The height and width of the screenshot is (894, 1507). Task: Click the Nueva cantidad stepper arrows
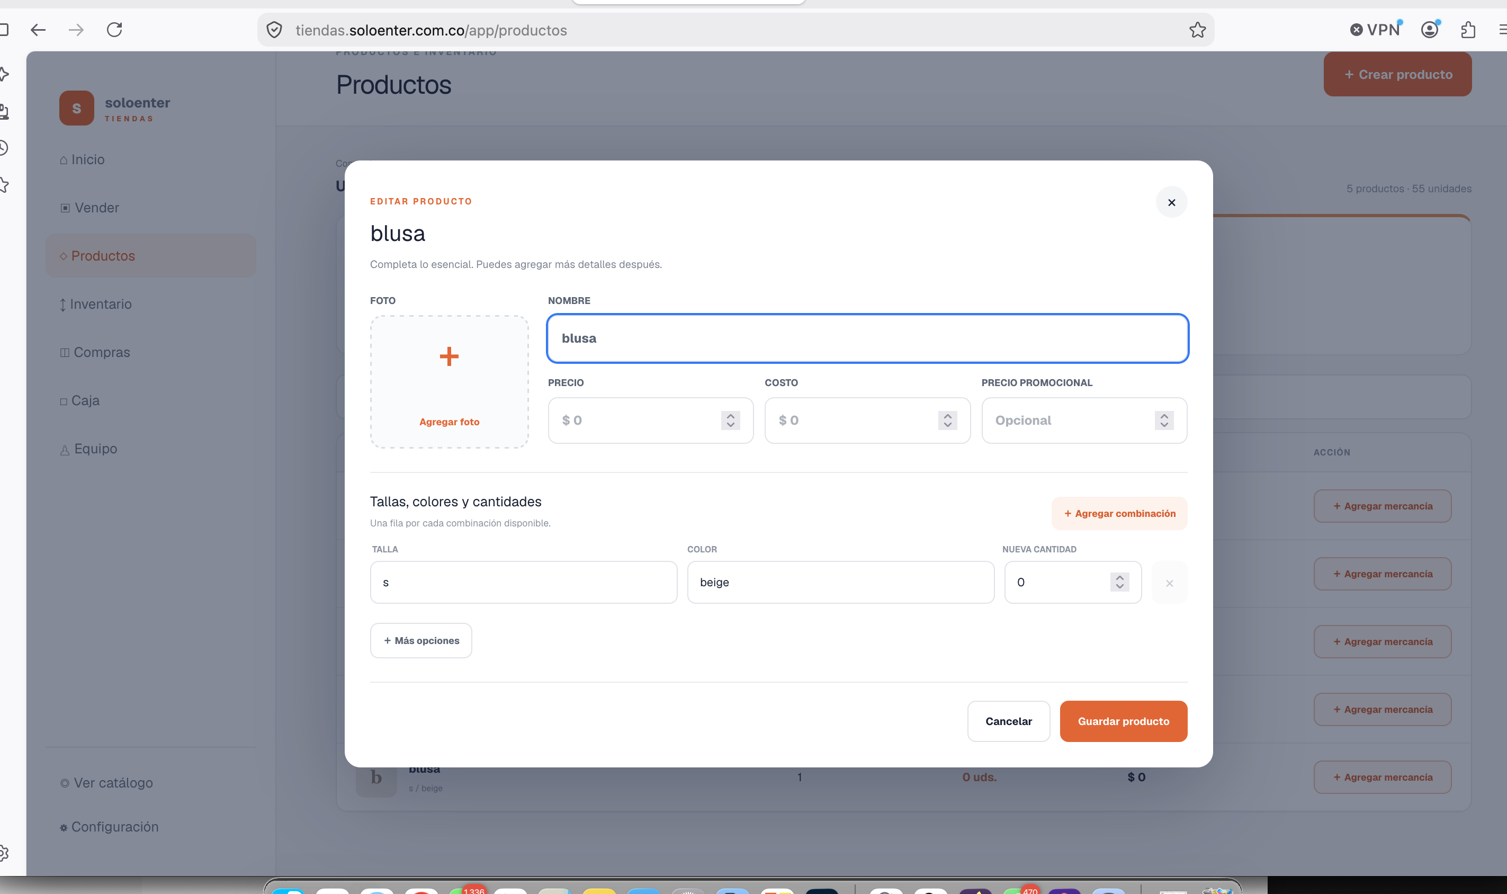click(x=1119, y=582)
